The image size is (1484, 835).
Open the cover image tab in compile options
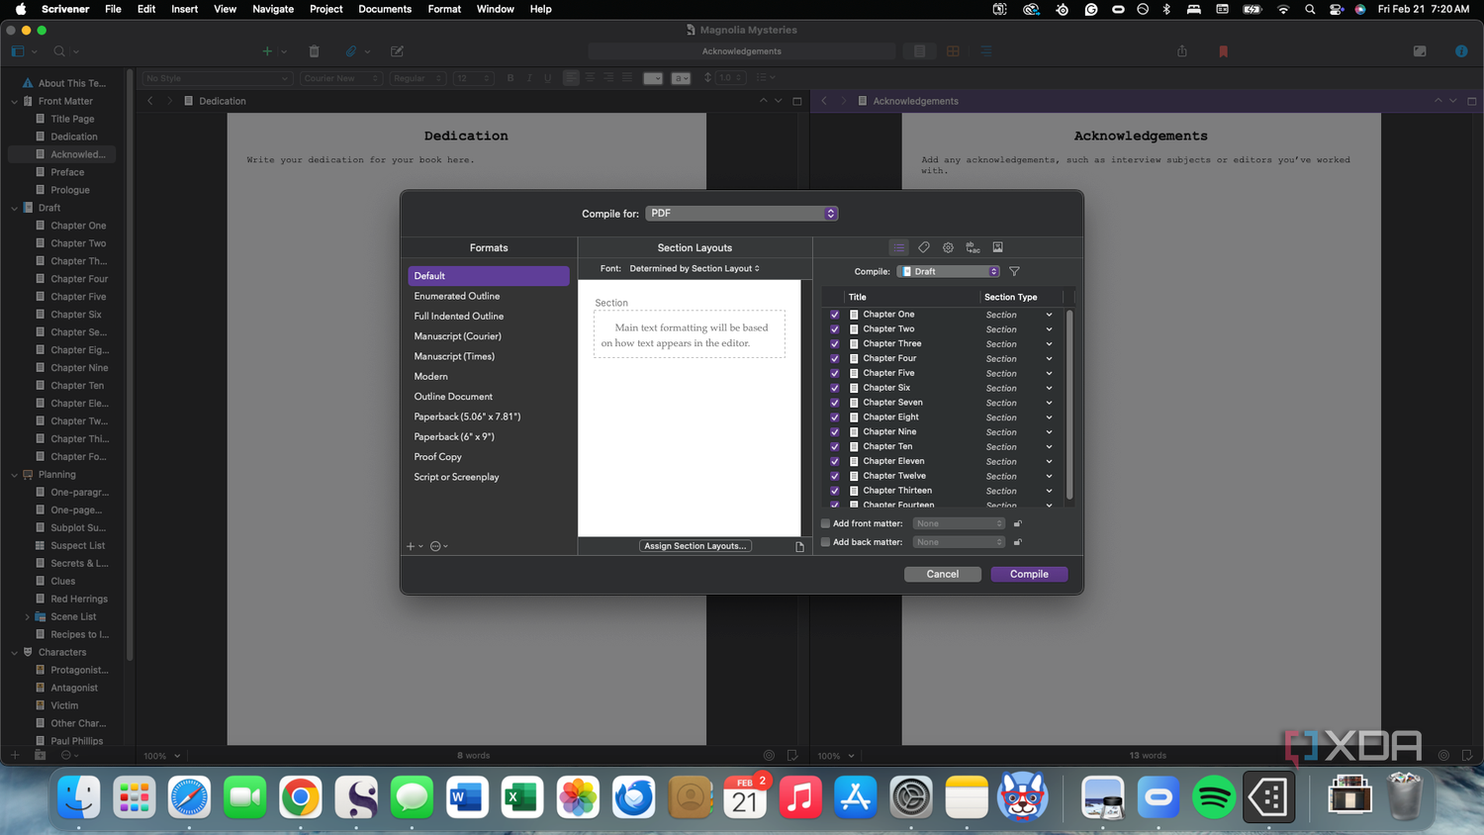pos(997,247)
